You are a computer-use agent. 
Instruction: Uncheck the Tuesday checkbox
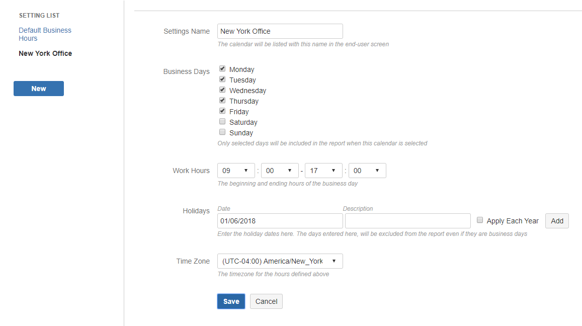pyautogui.click(x=222, y=79)
